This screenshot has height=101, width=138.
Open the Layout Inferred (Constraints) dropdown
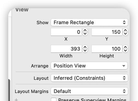89,78
